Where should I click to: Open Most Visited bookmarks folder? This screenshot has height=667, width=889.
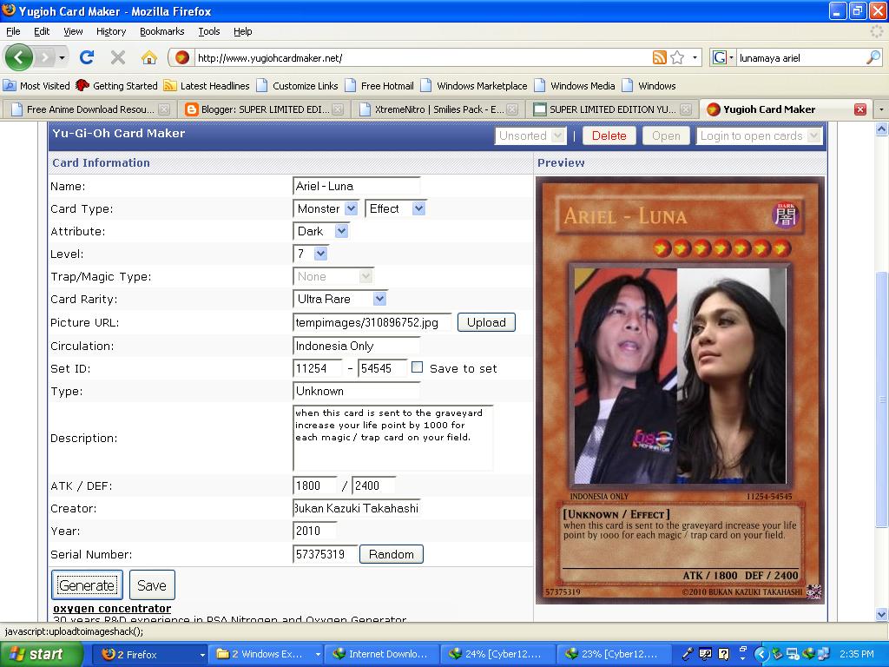36,86
